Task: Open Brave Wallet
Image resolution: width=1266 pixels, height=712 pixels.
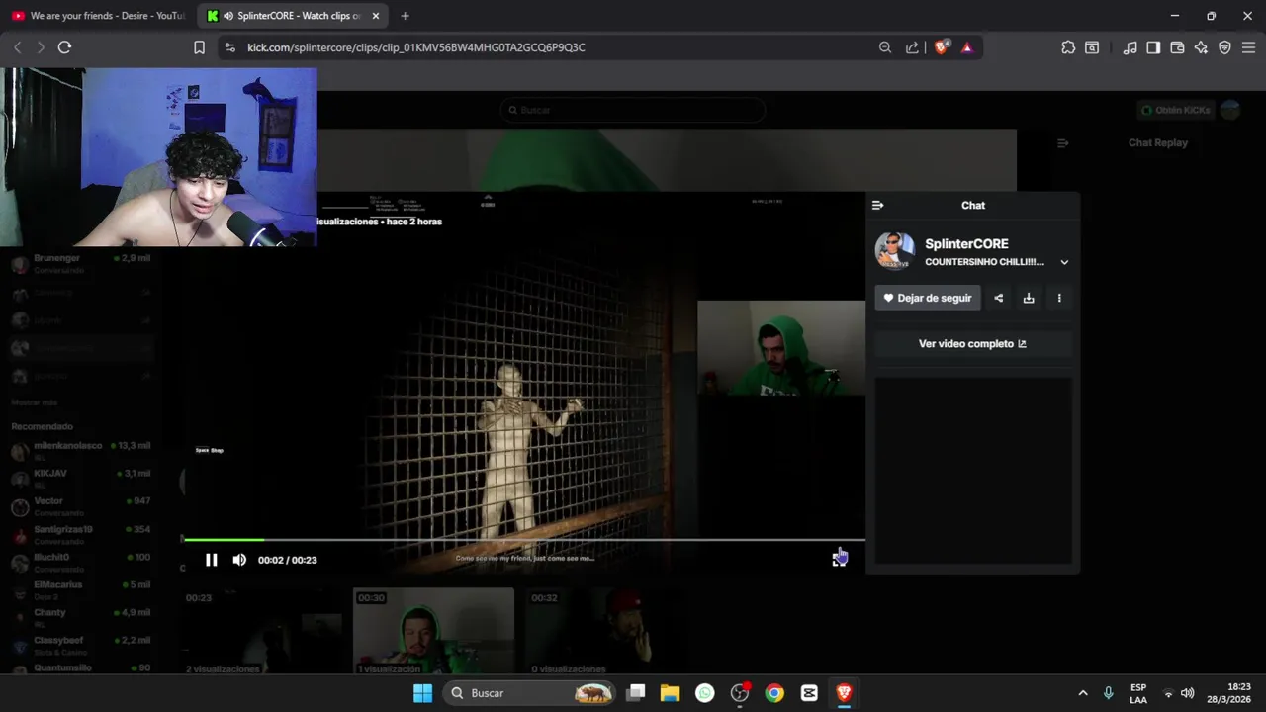Action: click(x=1177, y=47)
